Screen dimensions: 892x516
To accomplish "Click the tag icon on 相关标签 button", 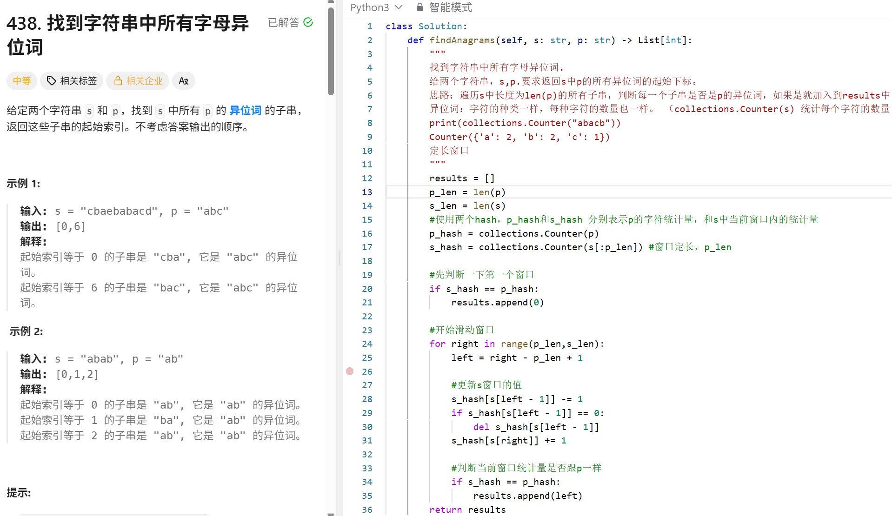I will pyautogui.click(x=51, y=80).
